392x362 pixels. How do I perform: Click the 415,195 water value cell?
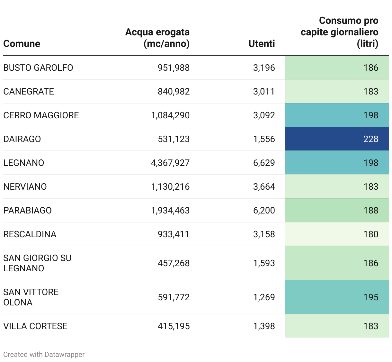pyautogui.click(x=174, y=326)
